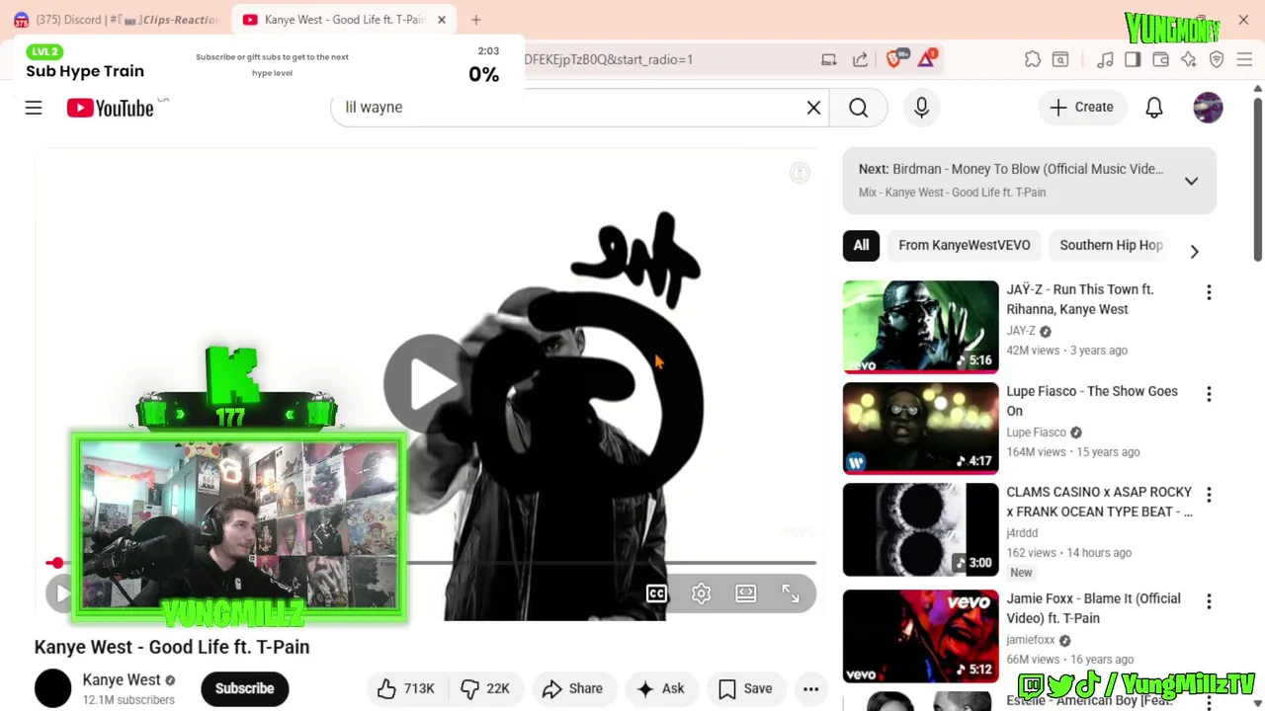The image size is (1265, 711).
Task: Open Brave Shields lion icon
Action: point(894,59)
